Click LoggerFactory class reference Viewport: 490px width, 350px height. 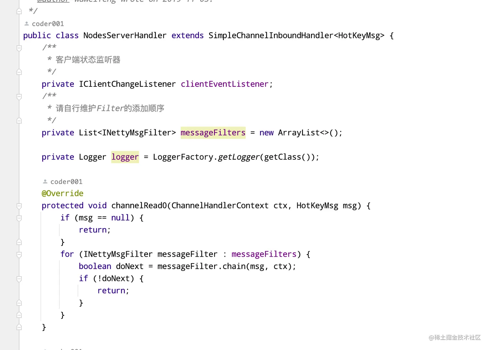(183, 157)
